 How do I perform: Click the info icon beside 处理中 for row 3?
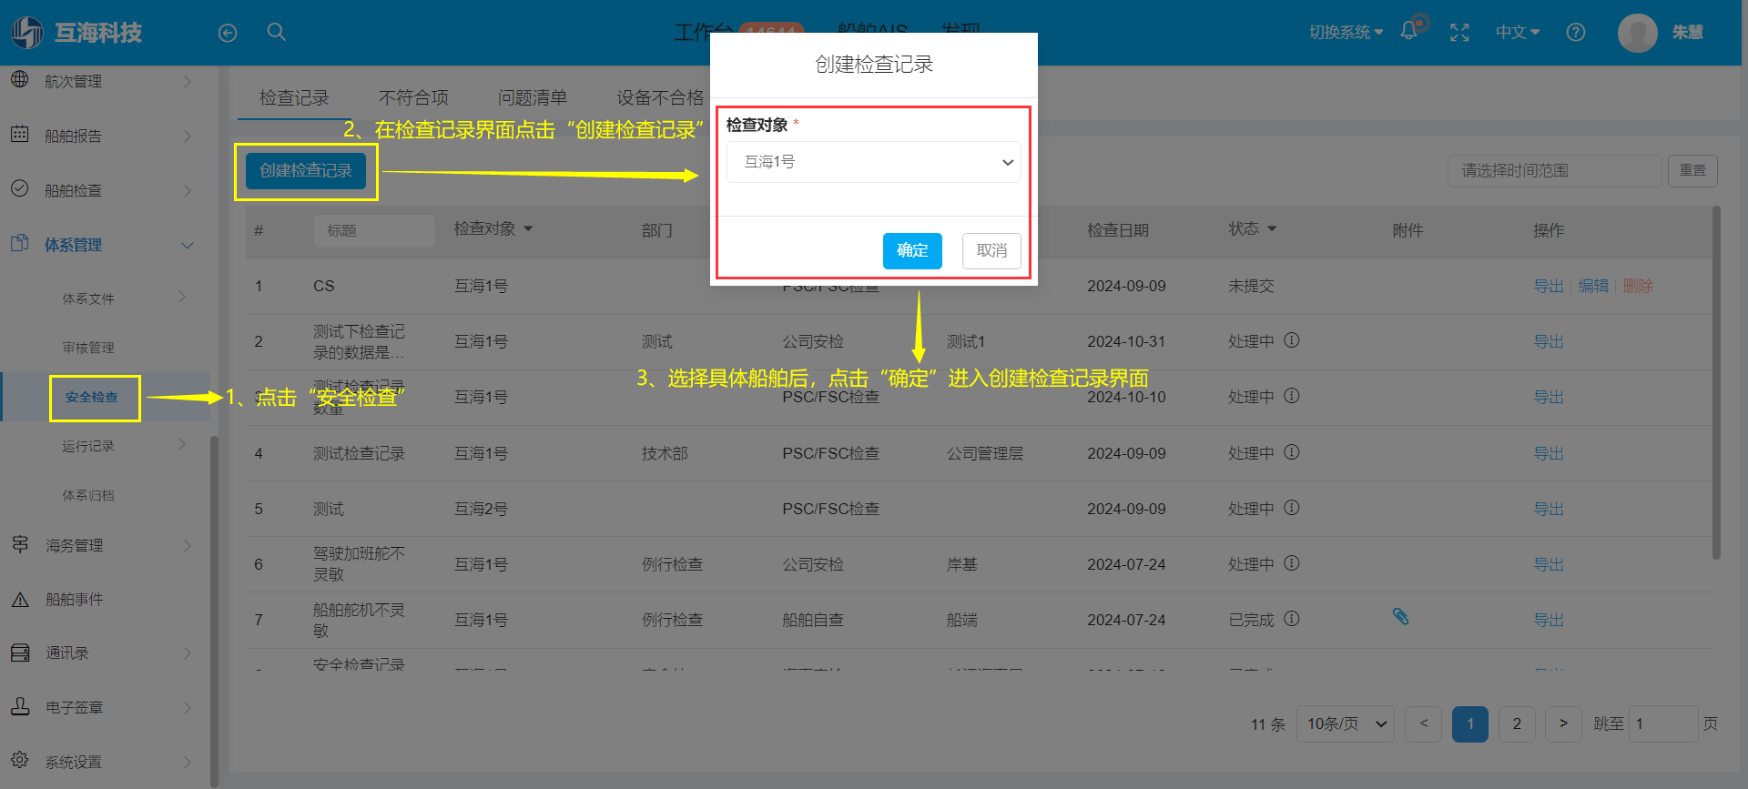coord(1292,396)
